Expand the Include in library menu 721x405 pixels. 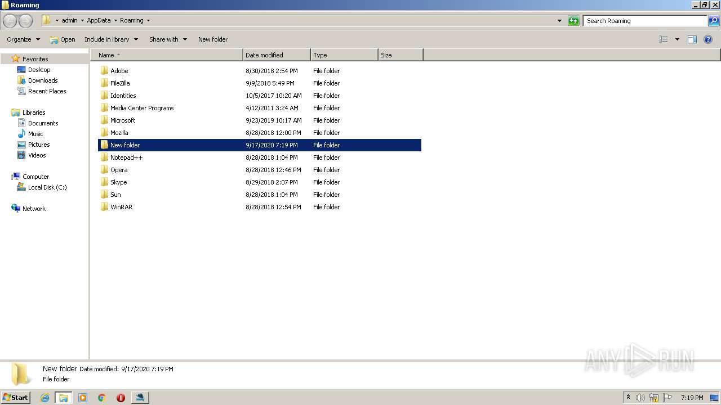tap(111, 39)
